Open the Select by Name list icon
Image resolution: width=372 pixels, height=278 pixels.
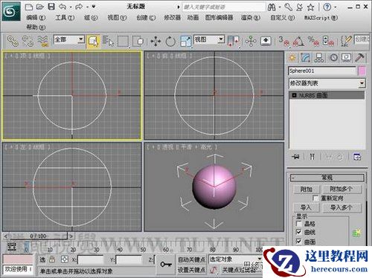click(x=109, y=41)
